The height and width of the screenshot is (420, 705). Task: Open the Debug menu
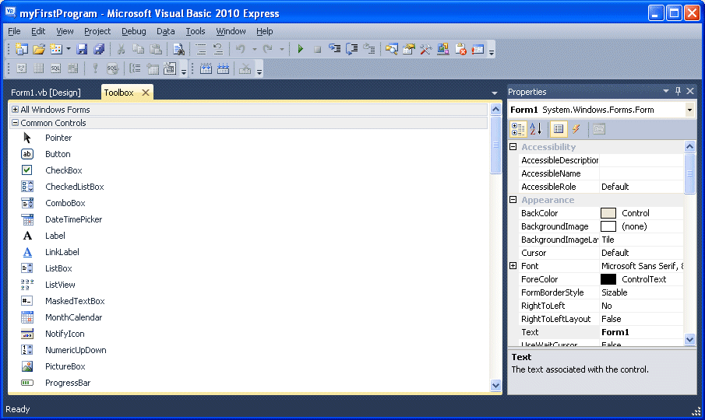click(133, 31)
